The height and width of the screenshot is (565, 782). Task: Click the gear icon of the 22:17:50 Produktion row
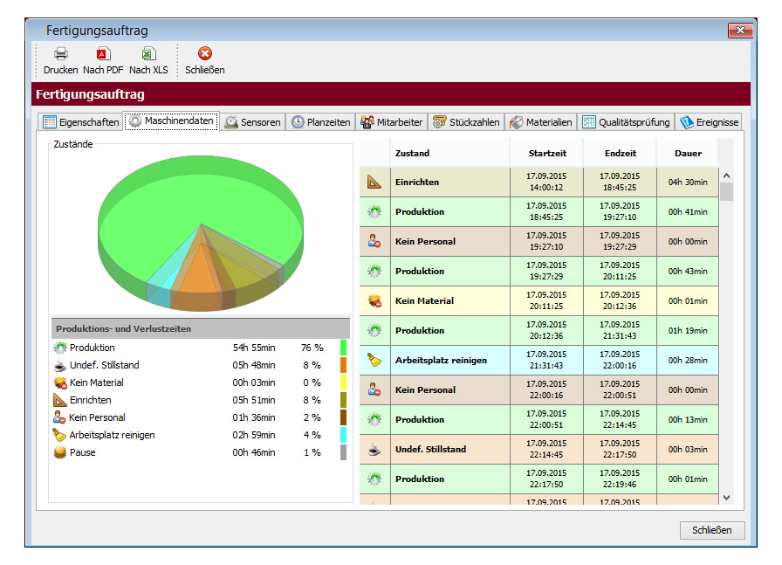pyautogui.click(x=374, y=479)
